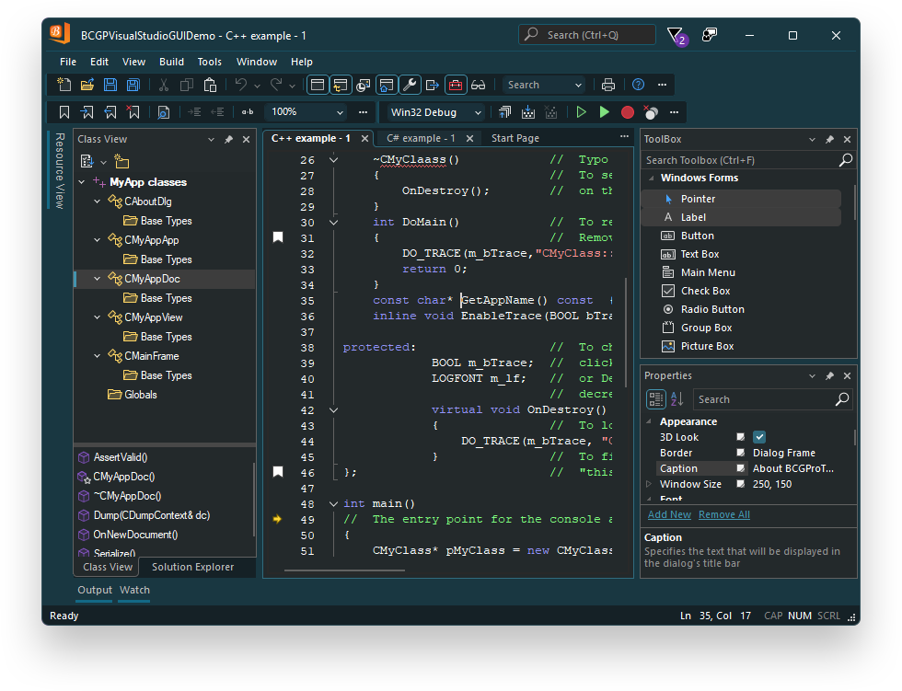Viewport: 902px width, 691px height.
Task: Collapse the CMainFrame tree node
Action: [97, 355]
